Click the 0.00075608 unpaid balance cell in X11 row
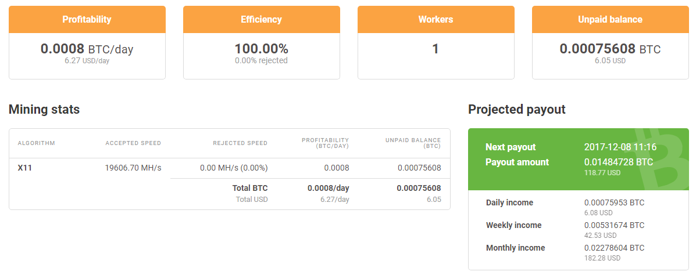The image size is (696, 275). (x=419, y=168)
